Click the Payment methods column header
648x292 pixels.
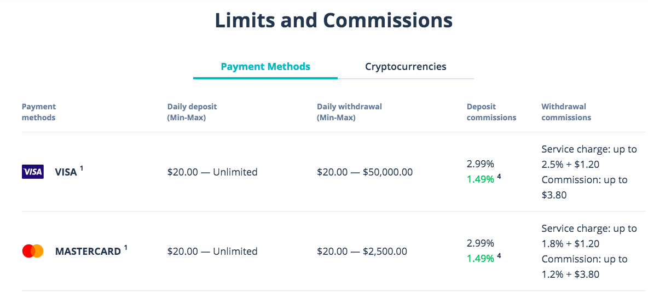39,112
